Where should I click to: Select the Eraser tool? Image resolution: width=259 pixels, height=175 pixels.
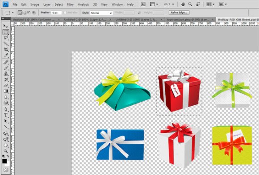(x=6, y=85)
